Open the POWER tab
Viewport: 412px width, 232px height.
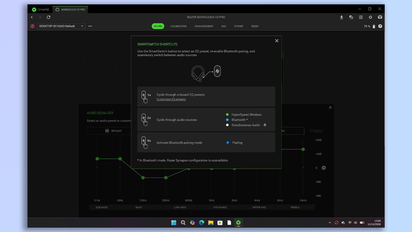click(239, 26)
